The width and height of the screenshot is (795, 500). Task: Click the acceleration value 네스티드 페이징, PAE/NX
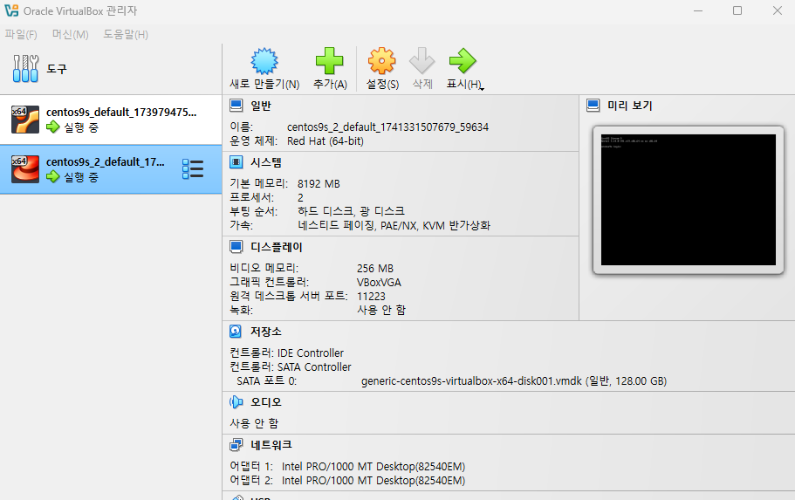pos(394,225)
